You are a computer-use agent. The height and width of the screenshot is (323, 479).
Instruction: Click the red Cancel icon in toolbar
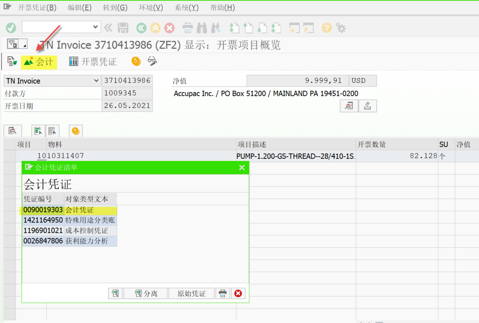[x=169, y=28]
